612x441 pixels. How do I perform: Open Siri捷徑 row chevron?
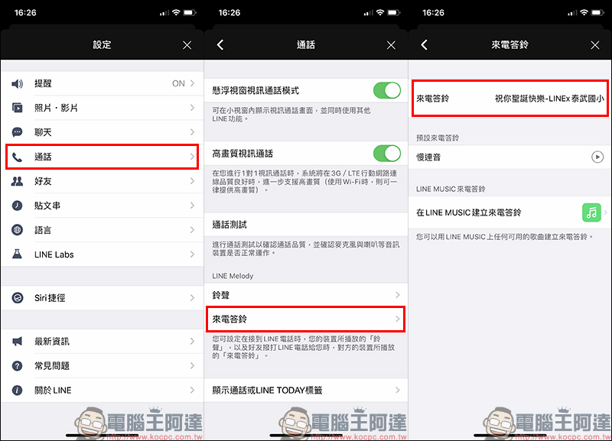192,298
